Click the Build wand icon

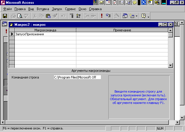[116, 16]
